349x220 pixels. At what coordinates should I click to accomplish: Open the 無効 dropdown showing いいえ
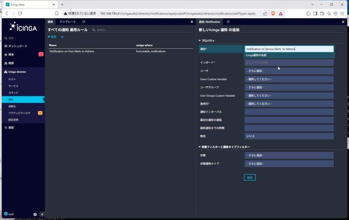[289, 136]
